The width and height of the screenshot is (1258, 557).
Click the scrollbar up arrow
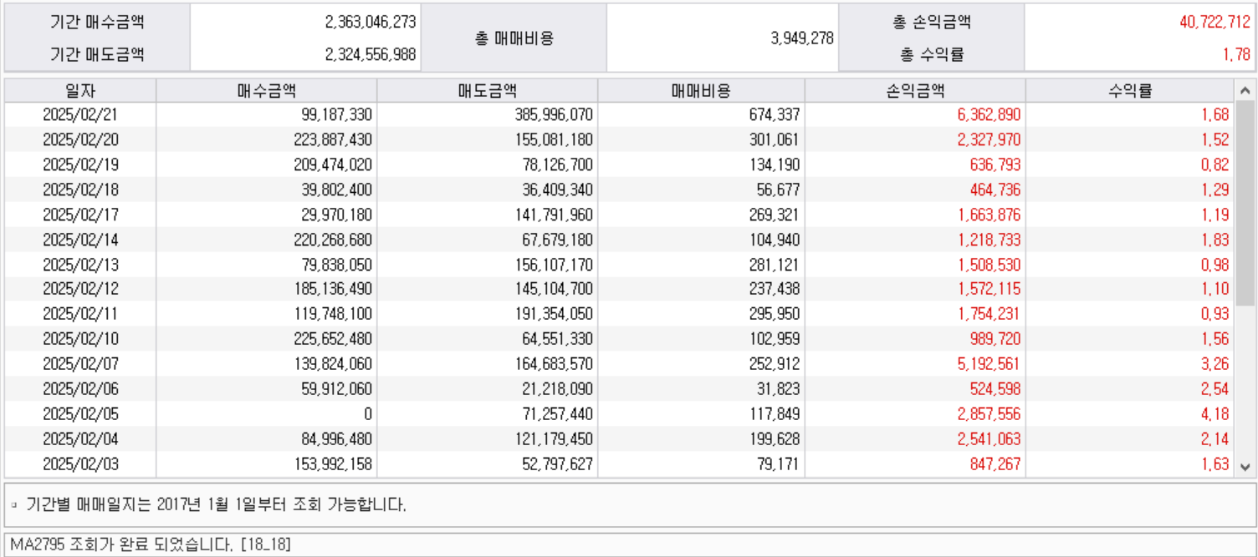pos(1245,90)
